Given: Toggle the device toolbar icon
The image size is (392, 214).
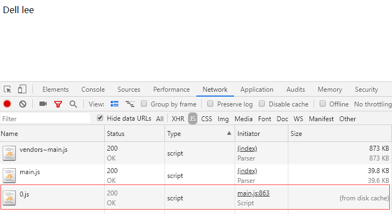Looking at the screenshot, I should pyautogui.click(x=22, y=89).
